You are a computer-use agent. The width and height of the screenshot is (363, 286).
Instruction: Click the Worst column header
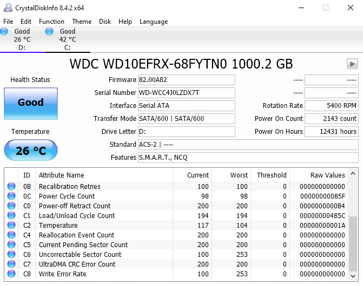tap(231, 175)
